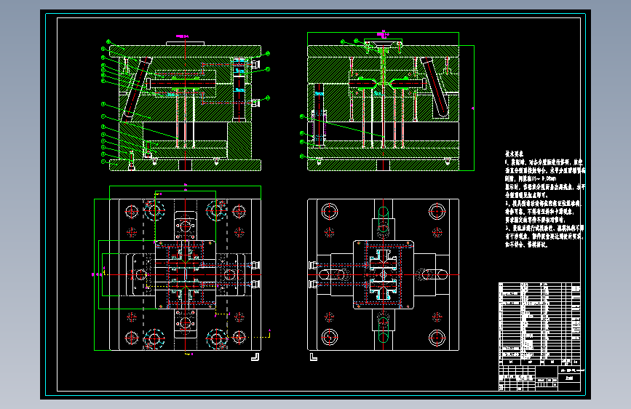
Task: Select the locating ring atop the top-left section view
Action: pyautogui.click(x=185, y=44)
